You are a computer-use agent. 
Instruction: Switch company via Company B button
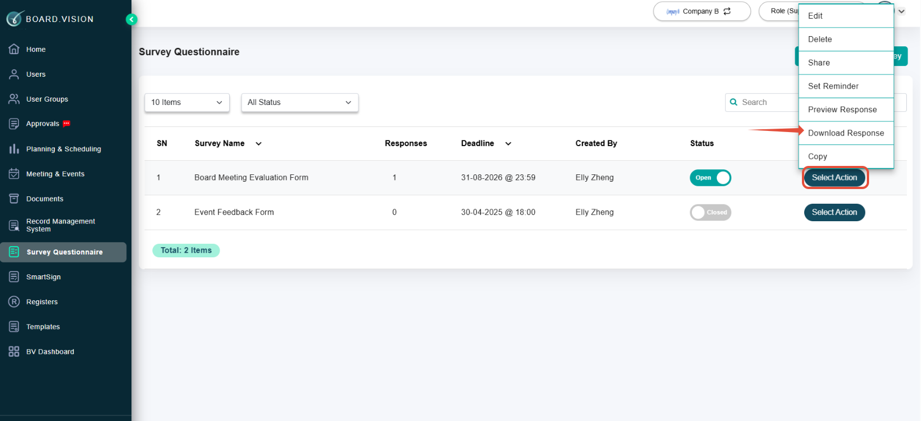(702, 11)
